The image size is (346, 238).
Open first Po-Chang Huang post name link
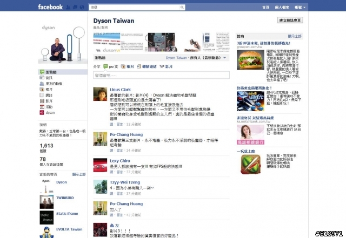click(126, 134)
